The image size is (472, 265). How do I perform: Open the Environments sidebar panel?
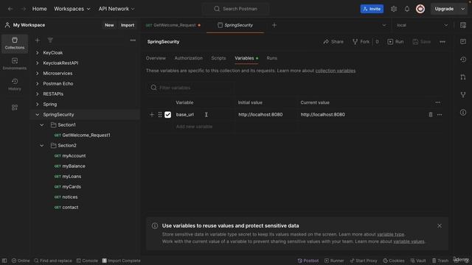point(15,64)
